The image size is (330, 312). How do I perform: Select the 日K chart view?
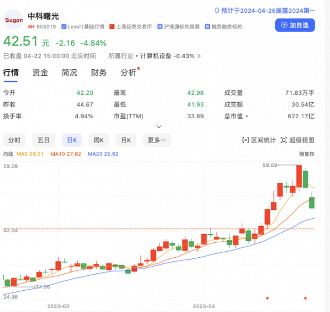72,140
